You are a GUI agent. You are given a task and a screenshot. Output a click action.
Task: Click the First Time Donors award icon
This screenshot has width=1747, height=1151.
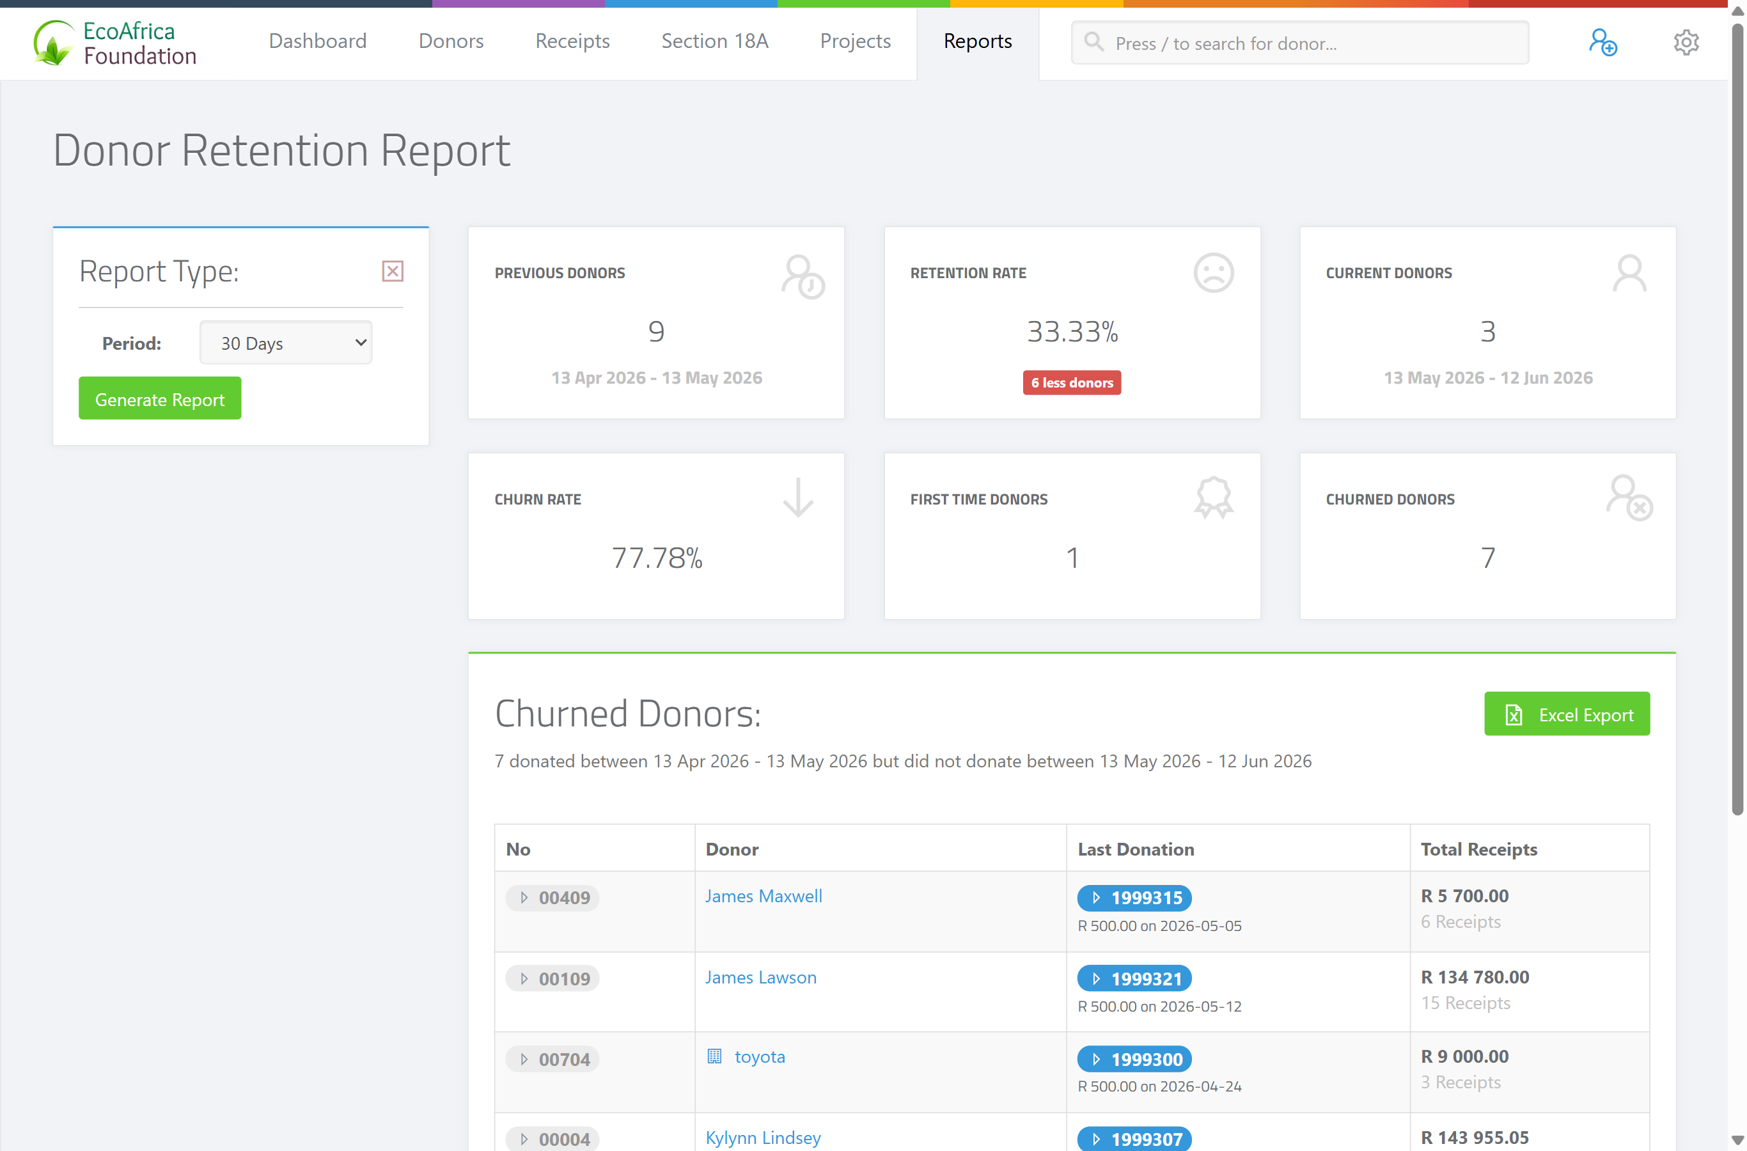click(x=1213, y=498)
